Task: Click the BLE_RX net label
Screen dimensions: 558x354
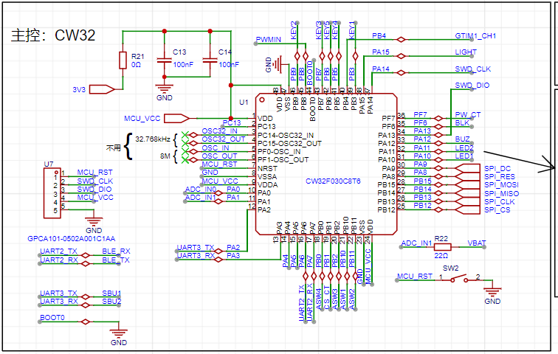Action: [116, 251]
